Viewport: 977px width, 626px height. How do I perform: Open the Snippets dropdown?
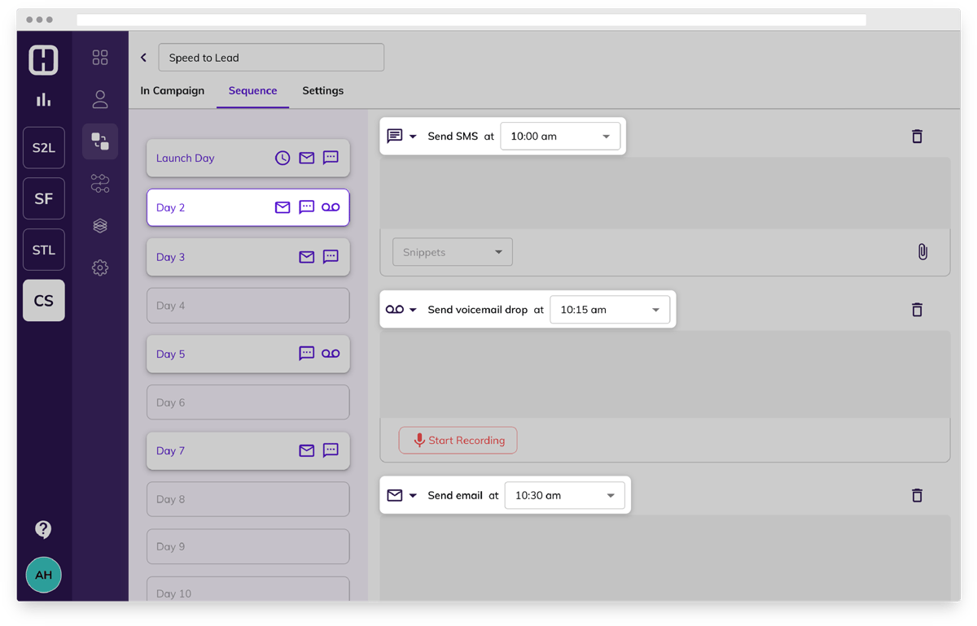452,251
